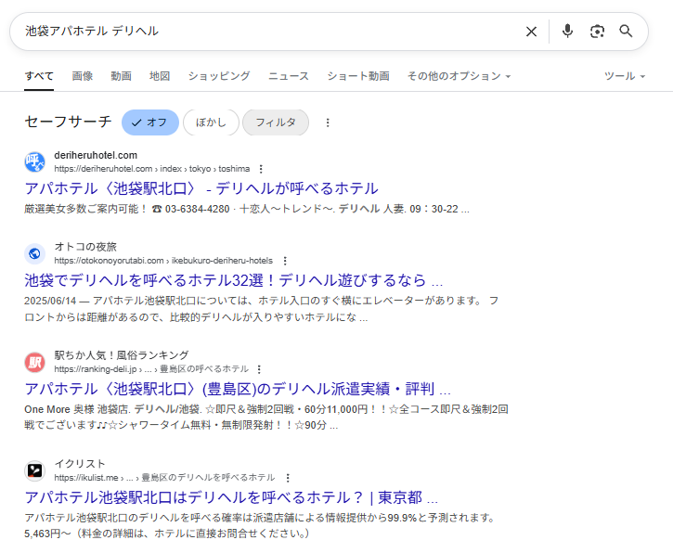Open the ホテル32選 result title link
673x553 pixels.
point(233,280)
